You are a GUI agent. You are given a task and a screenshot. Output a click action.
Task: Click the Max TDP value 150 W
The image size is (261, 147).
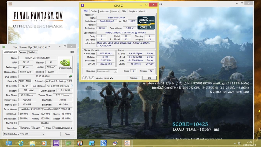tap(132, 21)
